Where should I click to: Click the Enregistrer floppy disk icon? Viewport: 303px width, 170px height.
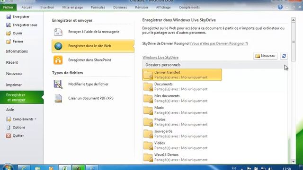(x=9, y=17)
